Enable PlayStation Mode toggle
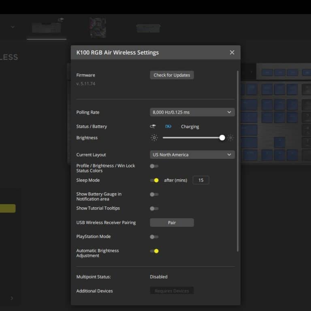Image resolution: width=311 pixels, height=311 pixels. pyautogui.click(x=154, y=236)
